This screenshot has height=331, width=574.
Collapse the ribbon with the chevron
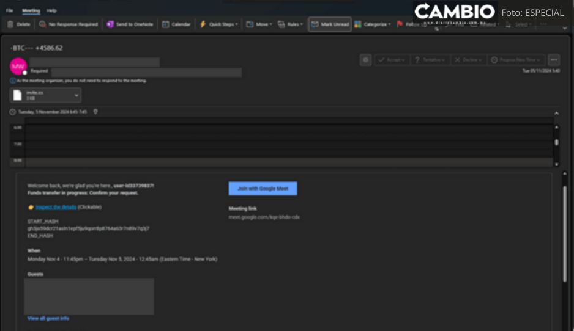pyautogui.click(x=565, y=28)
